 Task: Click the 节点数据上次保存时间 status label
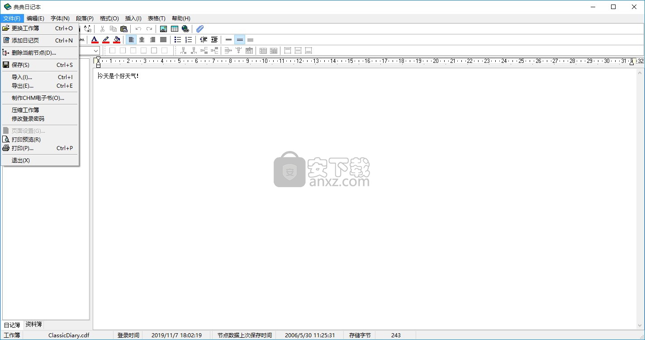(x=245, y=335)
